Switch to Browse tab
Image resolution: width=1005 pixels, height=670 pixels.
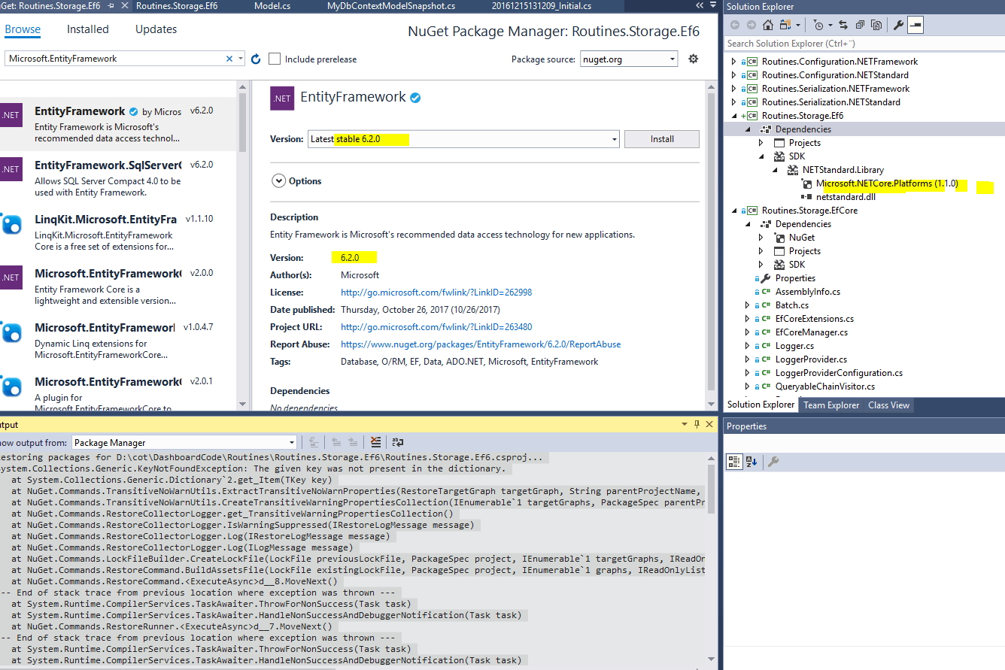pos(23,29)
